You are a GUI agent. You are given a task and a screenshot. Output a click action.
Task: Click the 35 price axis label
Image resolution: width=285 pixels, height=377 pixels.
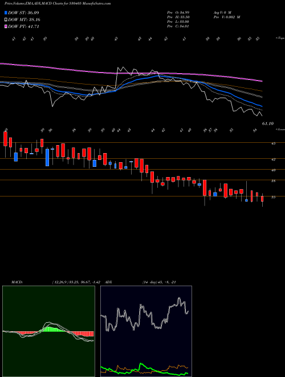(x=274, y=197)
